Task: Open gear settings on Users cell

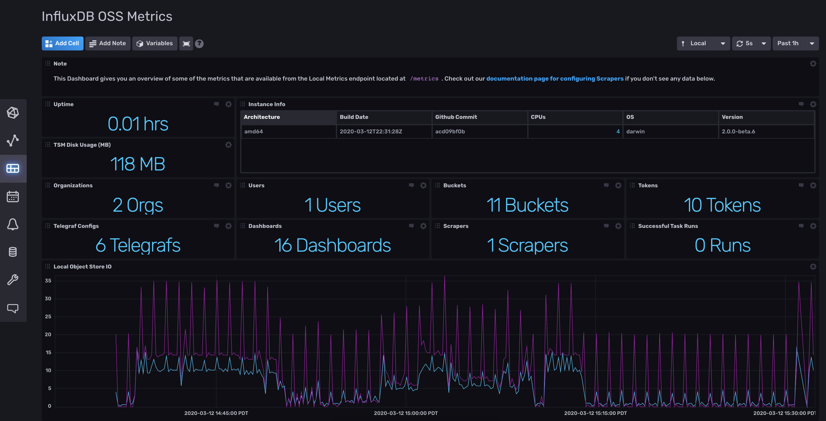Action: click(423, 185)
